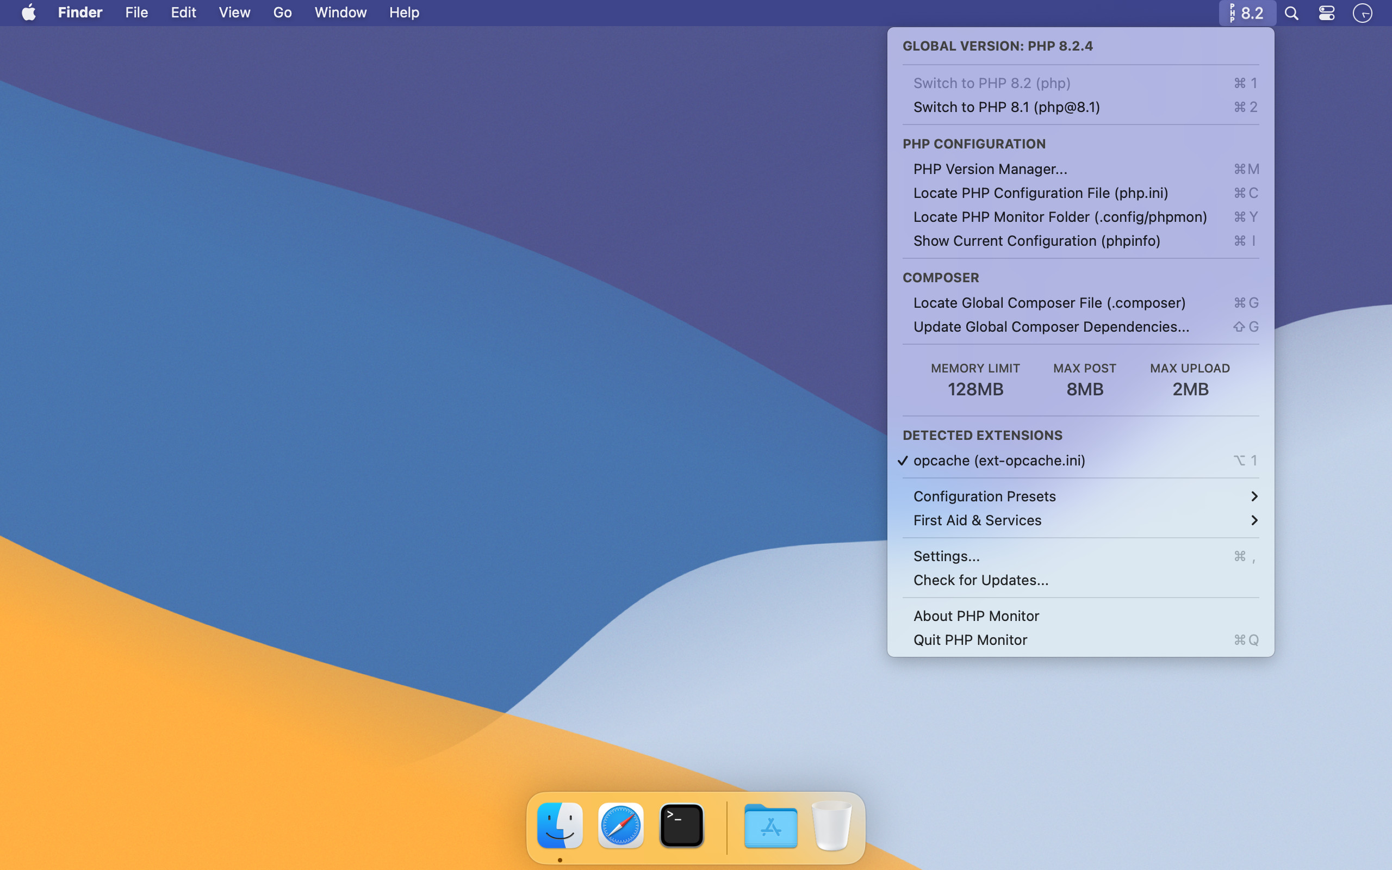Locate the Global Composer File

coord(1081,303)
